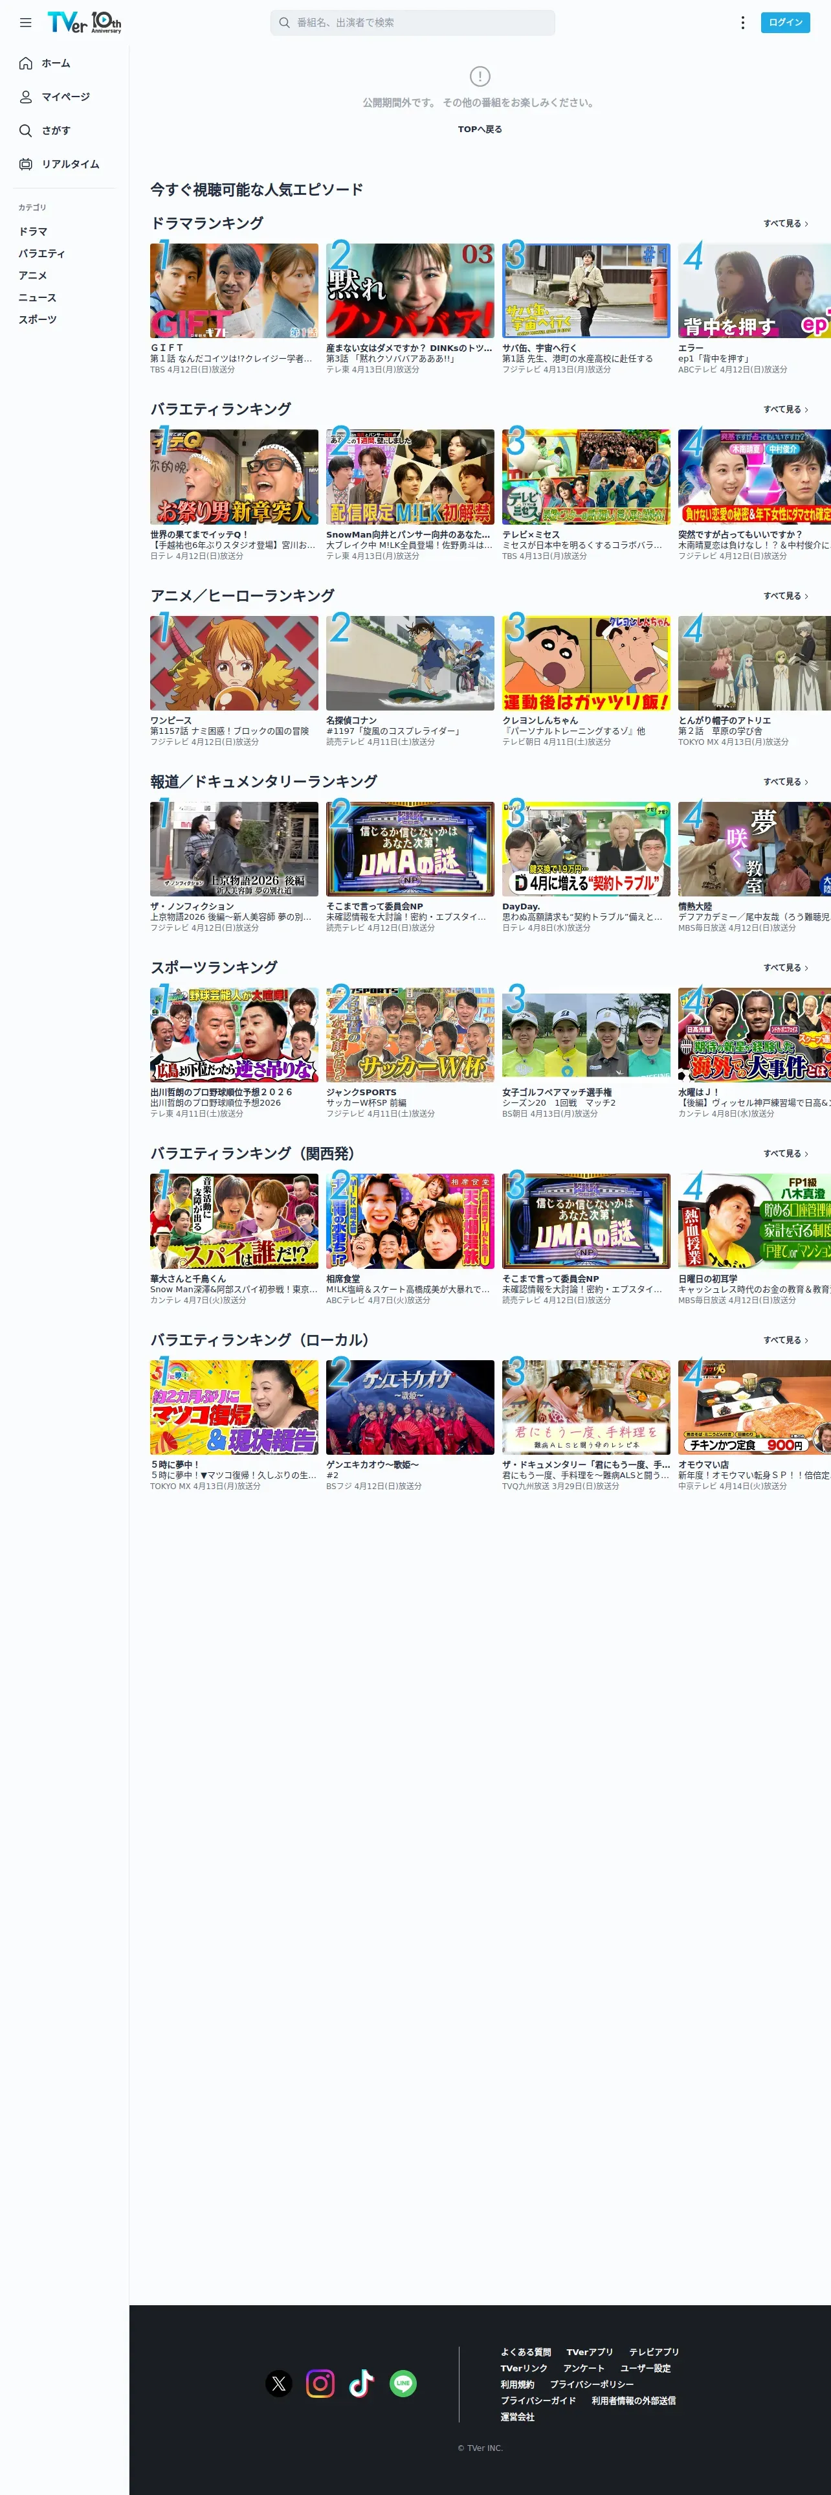
Task: Open the TikTok social icon
Action: pyautogui.click(x=362, y=2384)
